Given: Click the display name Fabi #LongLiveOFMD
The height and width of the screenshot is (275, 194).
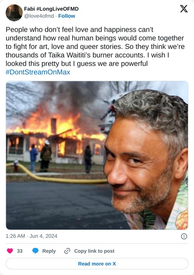Looking at the screenshot, I should [x=51, y=9].
